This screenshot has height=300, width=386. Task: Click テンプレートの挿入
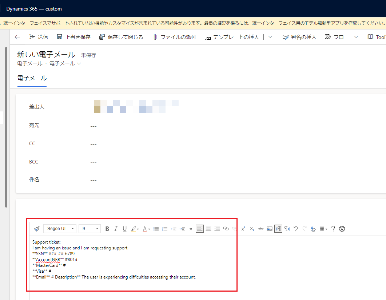pyautogui.click(x=232, y=37)
